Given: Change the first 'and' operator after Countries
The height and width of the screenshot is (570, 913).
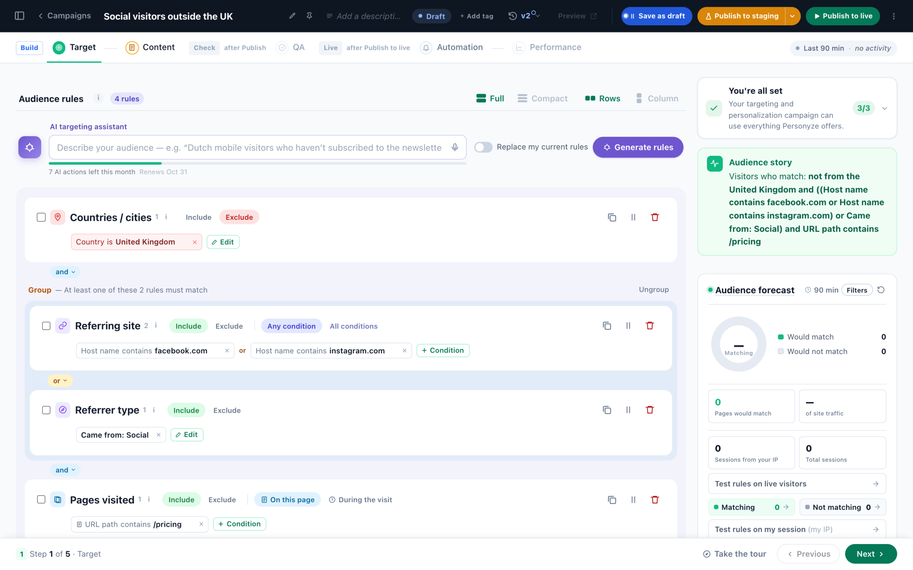Looking at the screenshot, I should coord(65,272).
